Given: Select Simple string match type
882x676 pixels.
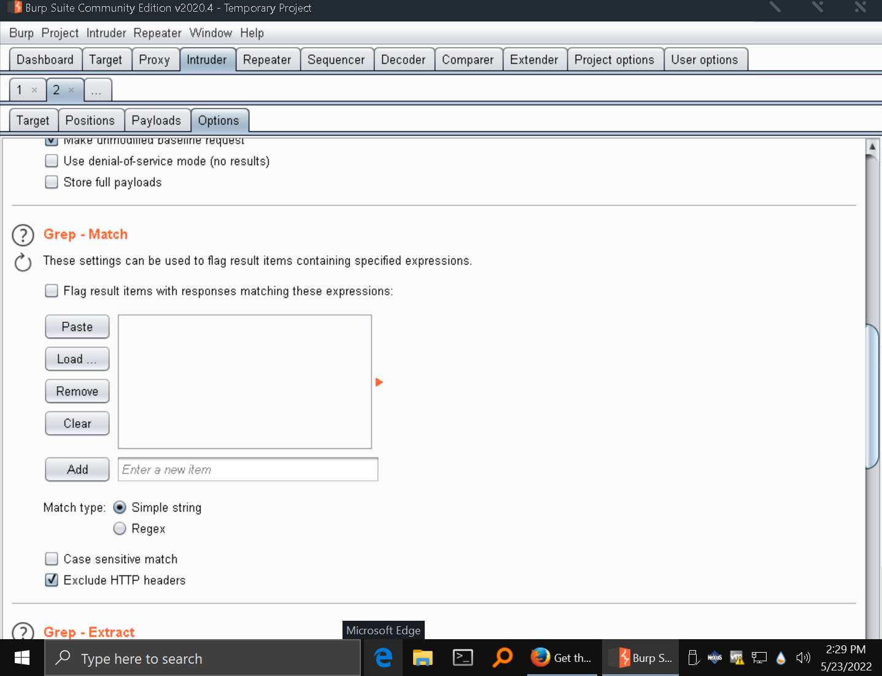Looking at the screenshot, I should (x=120, y=507).
